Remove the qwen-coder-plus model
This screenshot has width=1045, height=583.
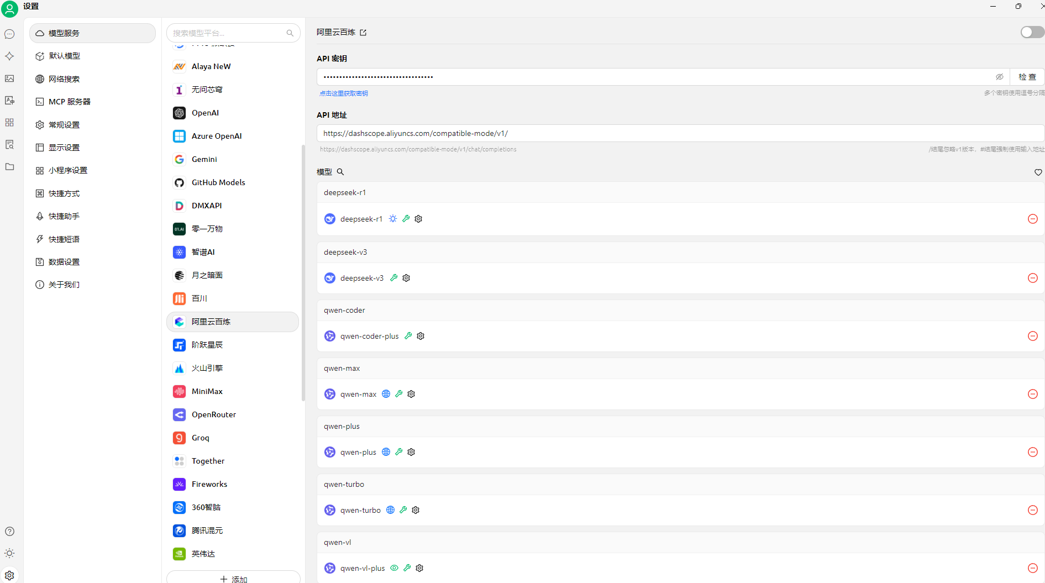[1032, 336]
